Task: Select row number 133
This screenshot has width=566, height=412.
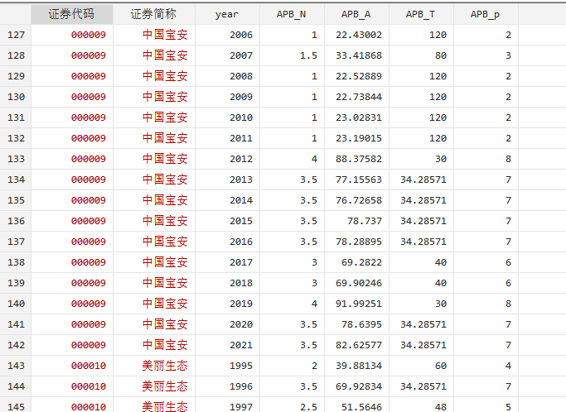Action: point(16,159)
